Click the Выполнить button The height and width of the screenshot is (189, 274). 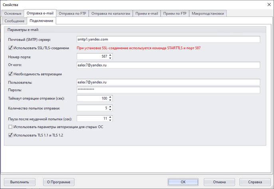pos(20,182)
